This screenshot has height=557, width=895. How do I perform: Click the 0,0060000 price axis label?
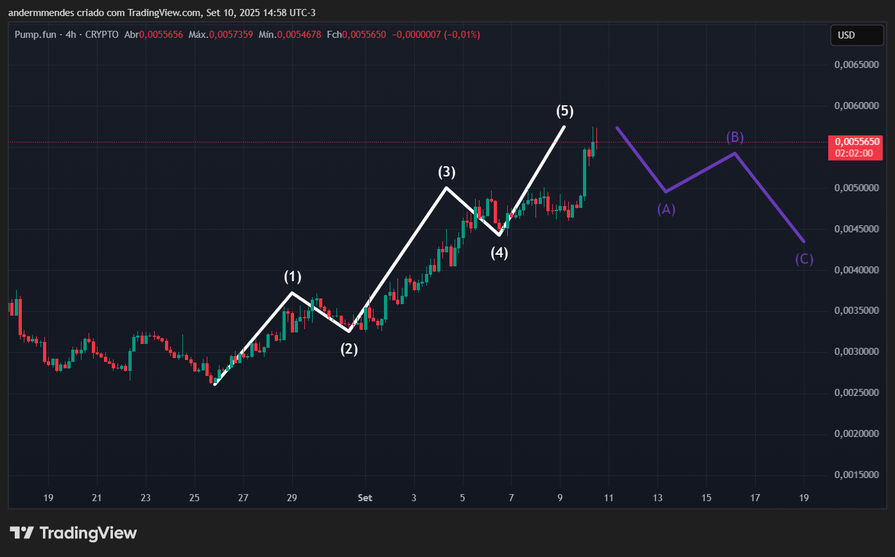click(x=856, y=106)
